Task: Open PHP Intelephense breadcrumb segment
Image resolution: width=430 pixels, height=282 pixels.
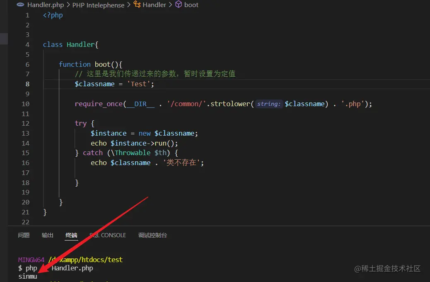Action: (98, 5)
